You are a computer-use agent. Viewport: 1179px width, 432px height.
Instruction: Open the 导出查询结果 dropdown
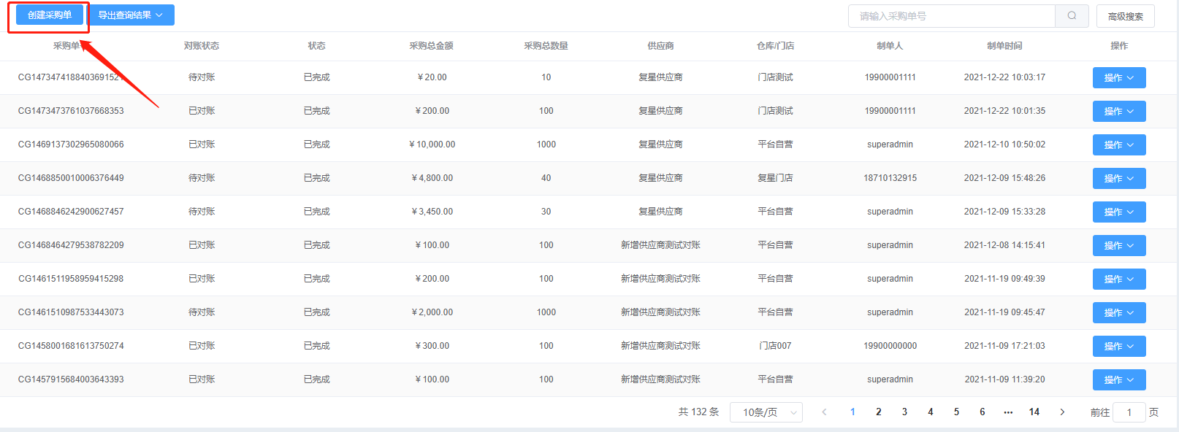tap(131, 15)
